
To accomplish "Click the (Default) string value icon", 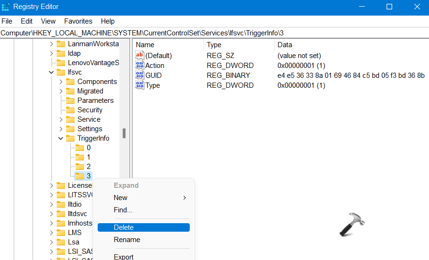I will click(140, 56).
